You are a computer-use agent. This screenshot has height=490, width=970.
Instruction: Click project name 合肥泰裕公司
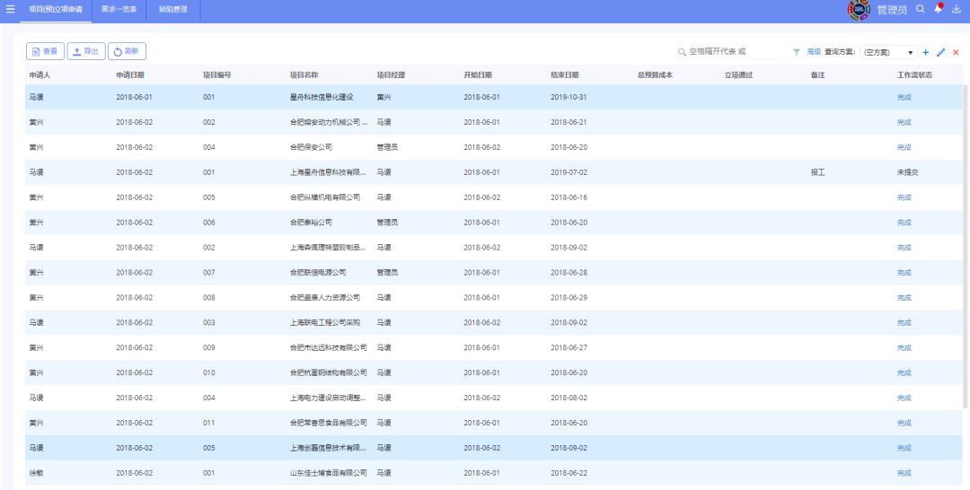click(x=311, y=223)
